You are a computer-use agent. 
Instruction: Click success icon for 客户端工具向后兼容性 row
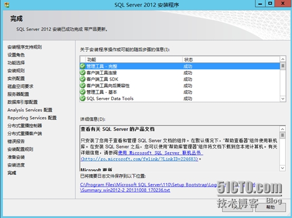point(83,85)
